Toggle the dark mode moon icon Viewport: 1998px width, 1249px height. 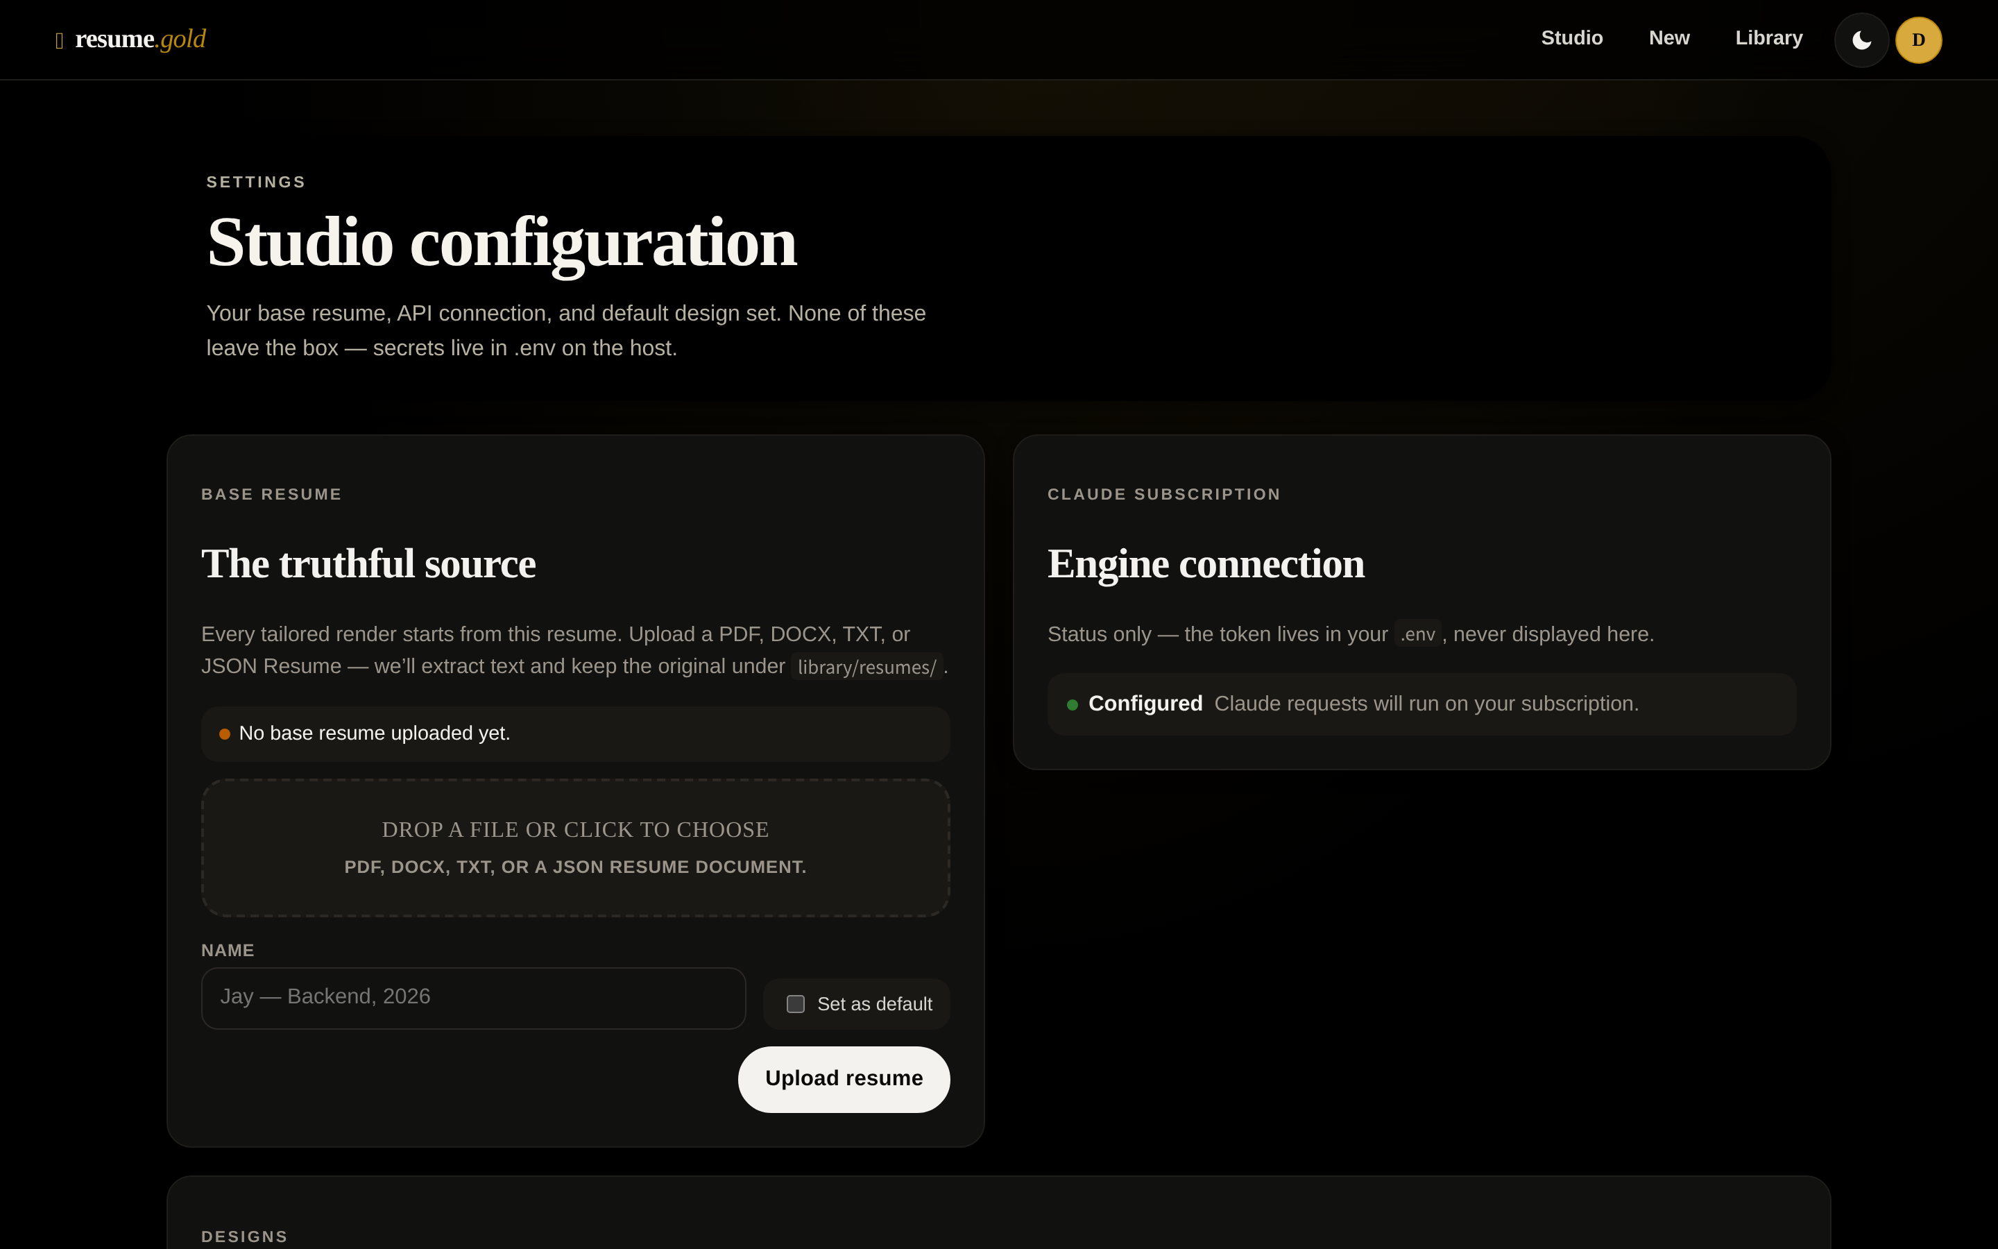tap(1861, 40)
